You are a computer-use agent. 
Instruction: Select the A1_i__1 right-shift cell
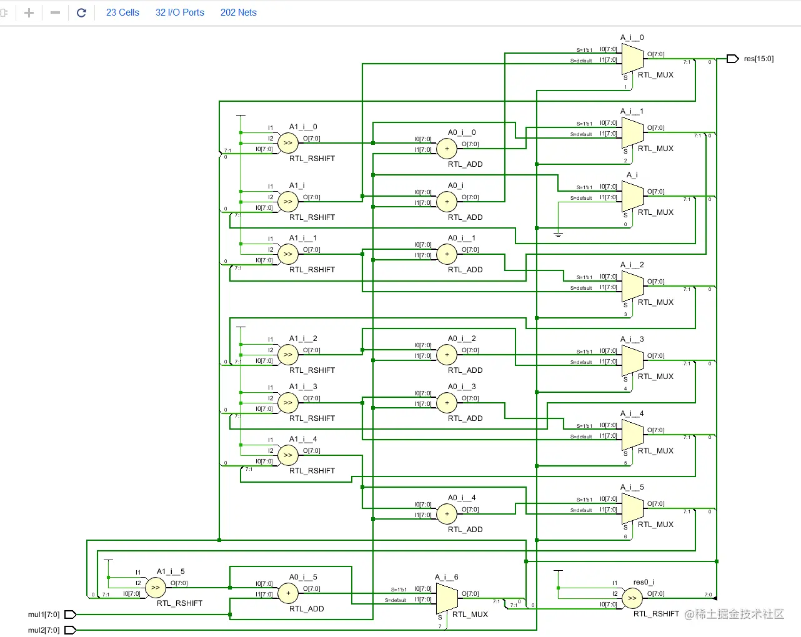pyautogui.click(x=288, y=254)
